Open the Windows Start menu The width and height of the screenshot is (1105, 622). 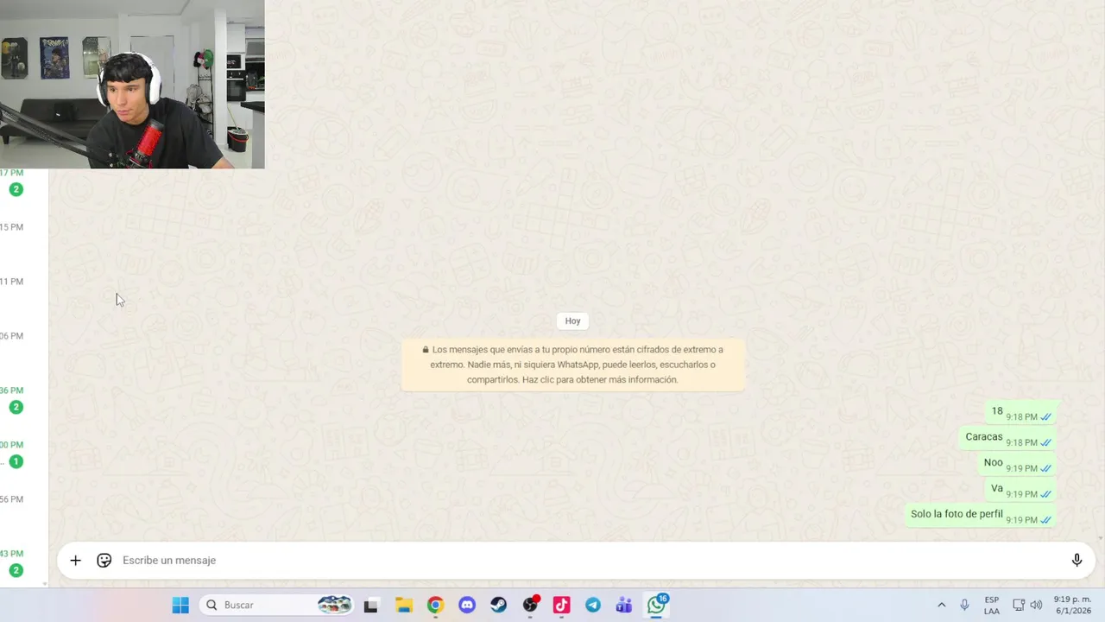point(180,606)
